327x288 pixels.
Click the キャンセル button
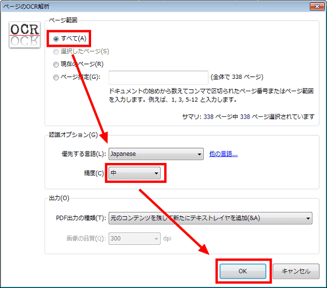(x=296, y=271)
